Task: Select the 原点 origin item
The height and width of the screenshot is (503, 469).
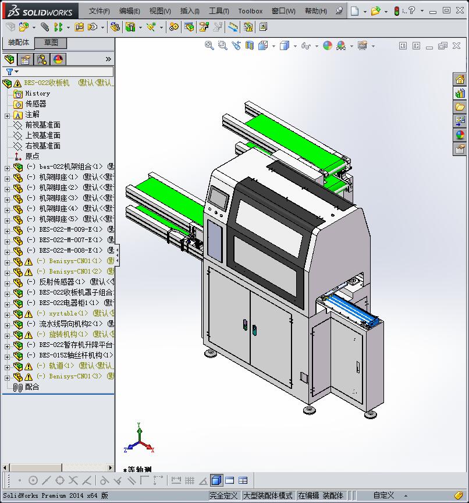Action: (32, 156)
